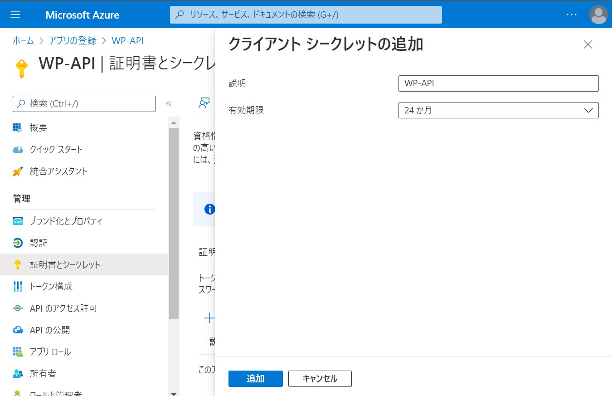Image resolution: width=612 pixels, height=396 pixels.
Task: Open the hamburger portal menu
Action: (x=15, y=15)
